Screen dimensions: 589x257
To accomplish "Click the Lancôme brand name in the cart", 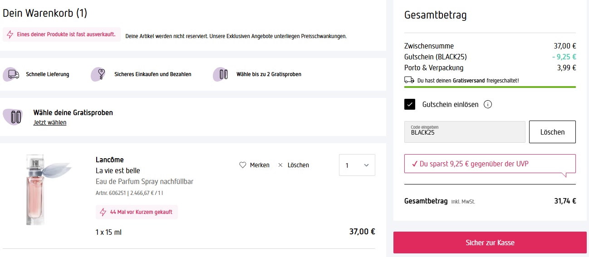I will (x=110, y=160).
